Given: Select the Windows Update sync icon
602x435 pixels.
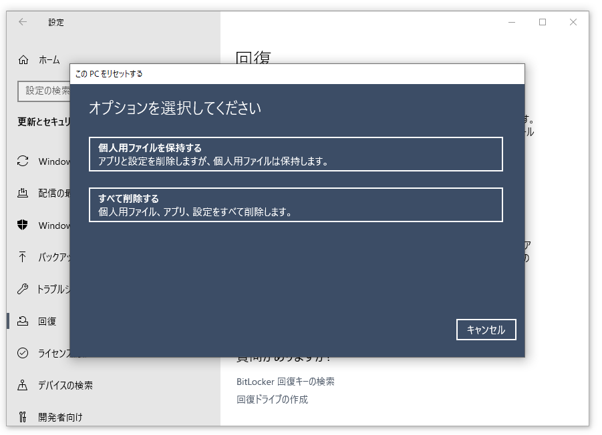Looking at the screenshot, I should 23,161.
